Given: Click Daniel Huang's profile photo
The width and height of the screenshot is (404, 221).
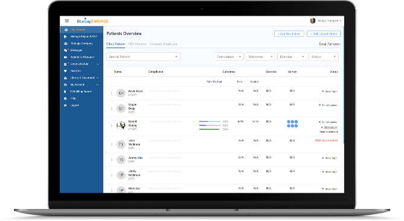Looking at the screenshot, I should [x=121, y=125].
